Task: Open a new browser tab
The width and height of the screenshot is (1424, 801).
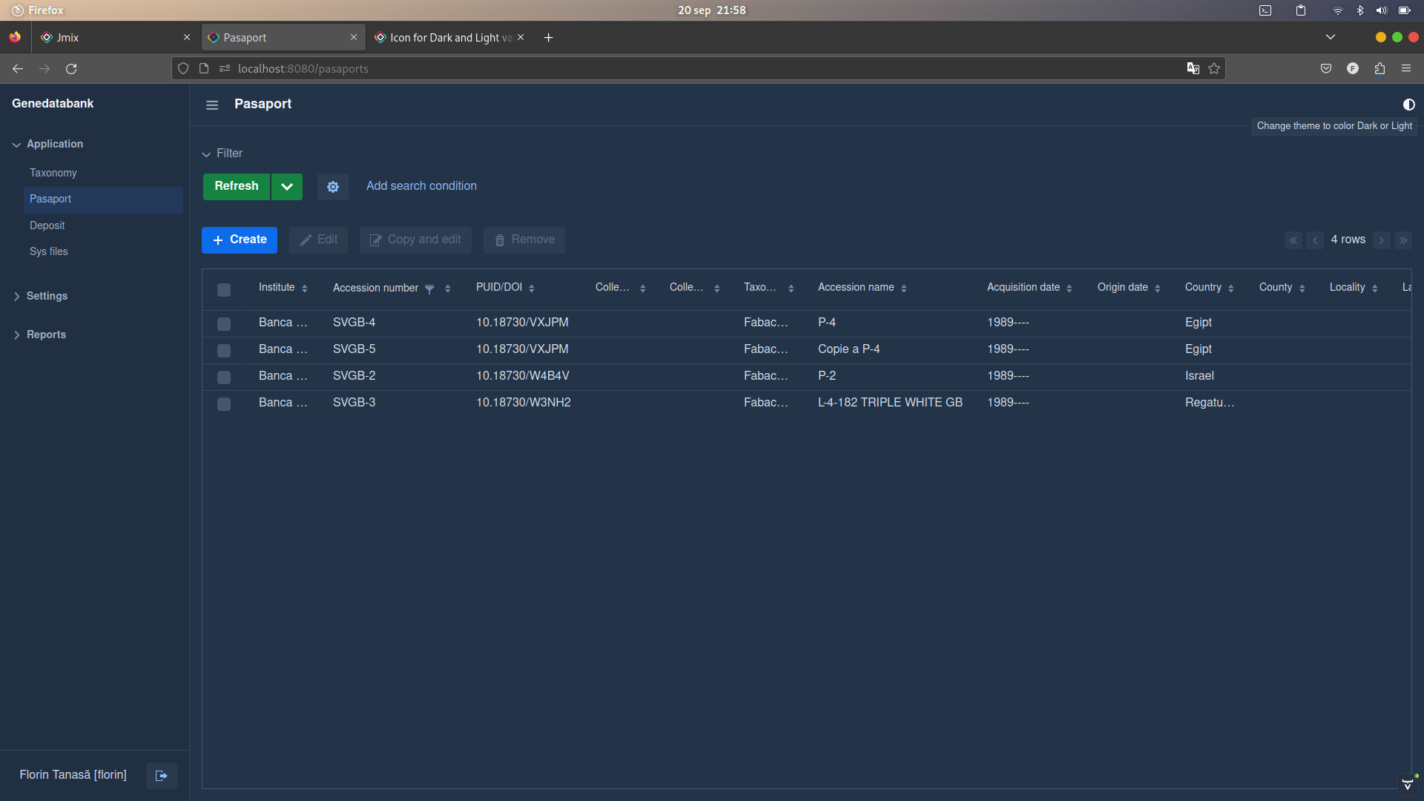Action: 549,38
